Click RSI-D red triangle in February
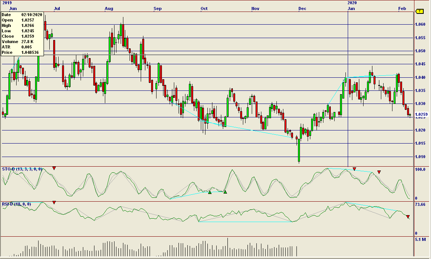431x259 pixels. pos(408,217)
